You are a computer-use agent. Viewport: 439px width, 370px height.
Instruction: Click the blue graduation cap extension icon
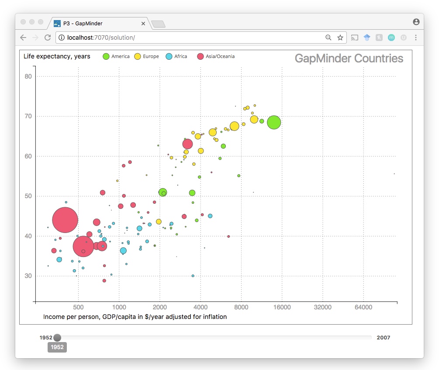tap(367, 38)
